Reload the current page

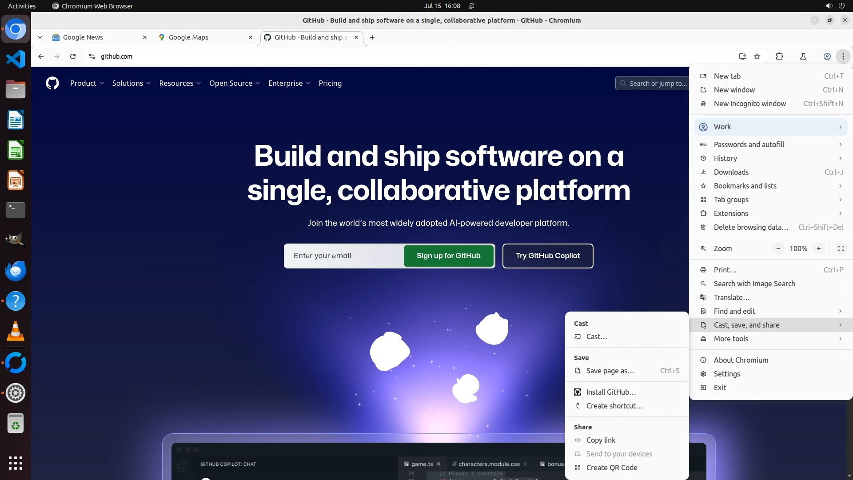(x=73, y=56)
